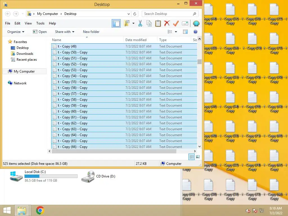The height and width of the screenshot is (216, 288).
Task: Click vertical scrollbar down arrow
Action: [x=199, y=146]
